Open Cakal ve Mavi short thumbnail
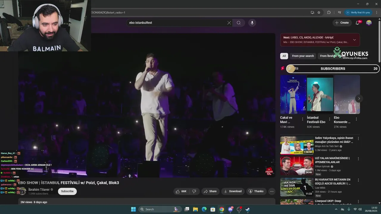The width and height of the screenshot is (381, 214). (x=293, y=95)
